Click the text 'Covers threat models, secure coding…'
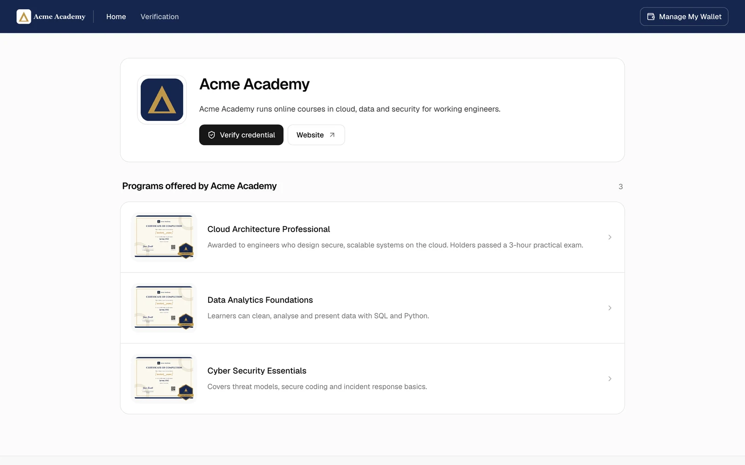The width and height of the screenshot is (745, 465). [x=317, y=386]
